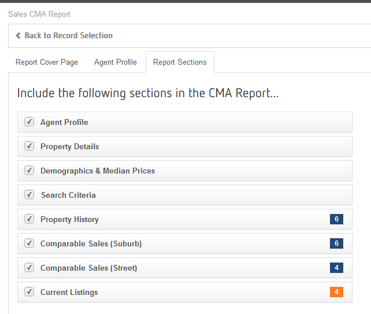371x314 pixels.
Task: Toggle the Current Listings checkbox
Action: point(29,292)
